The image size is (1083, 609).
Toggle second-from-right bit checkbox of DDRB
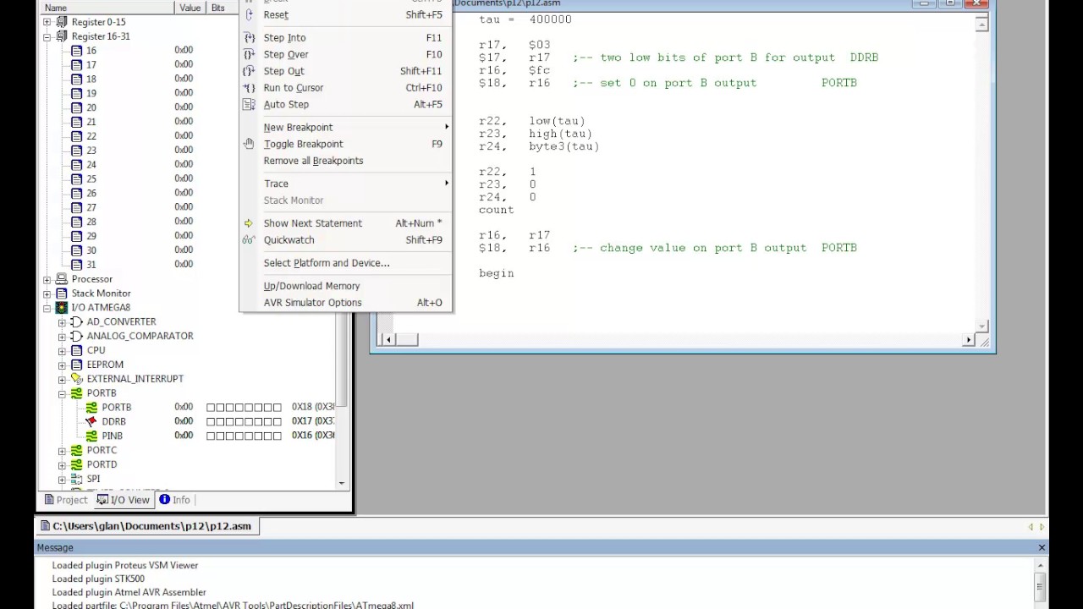click(x=267, y=421)
